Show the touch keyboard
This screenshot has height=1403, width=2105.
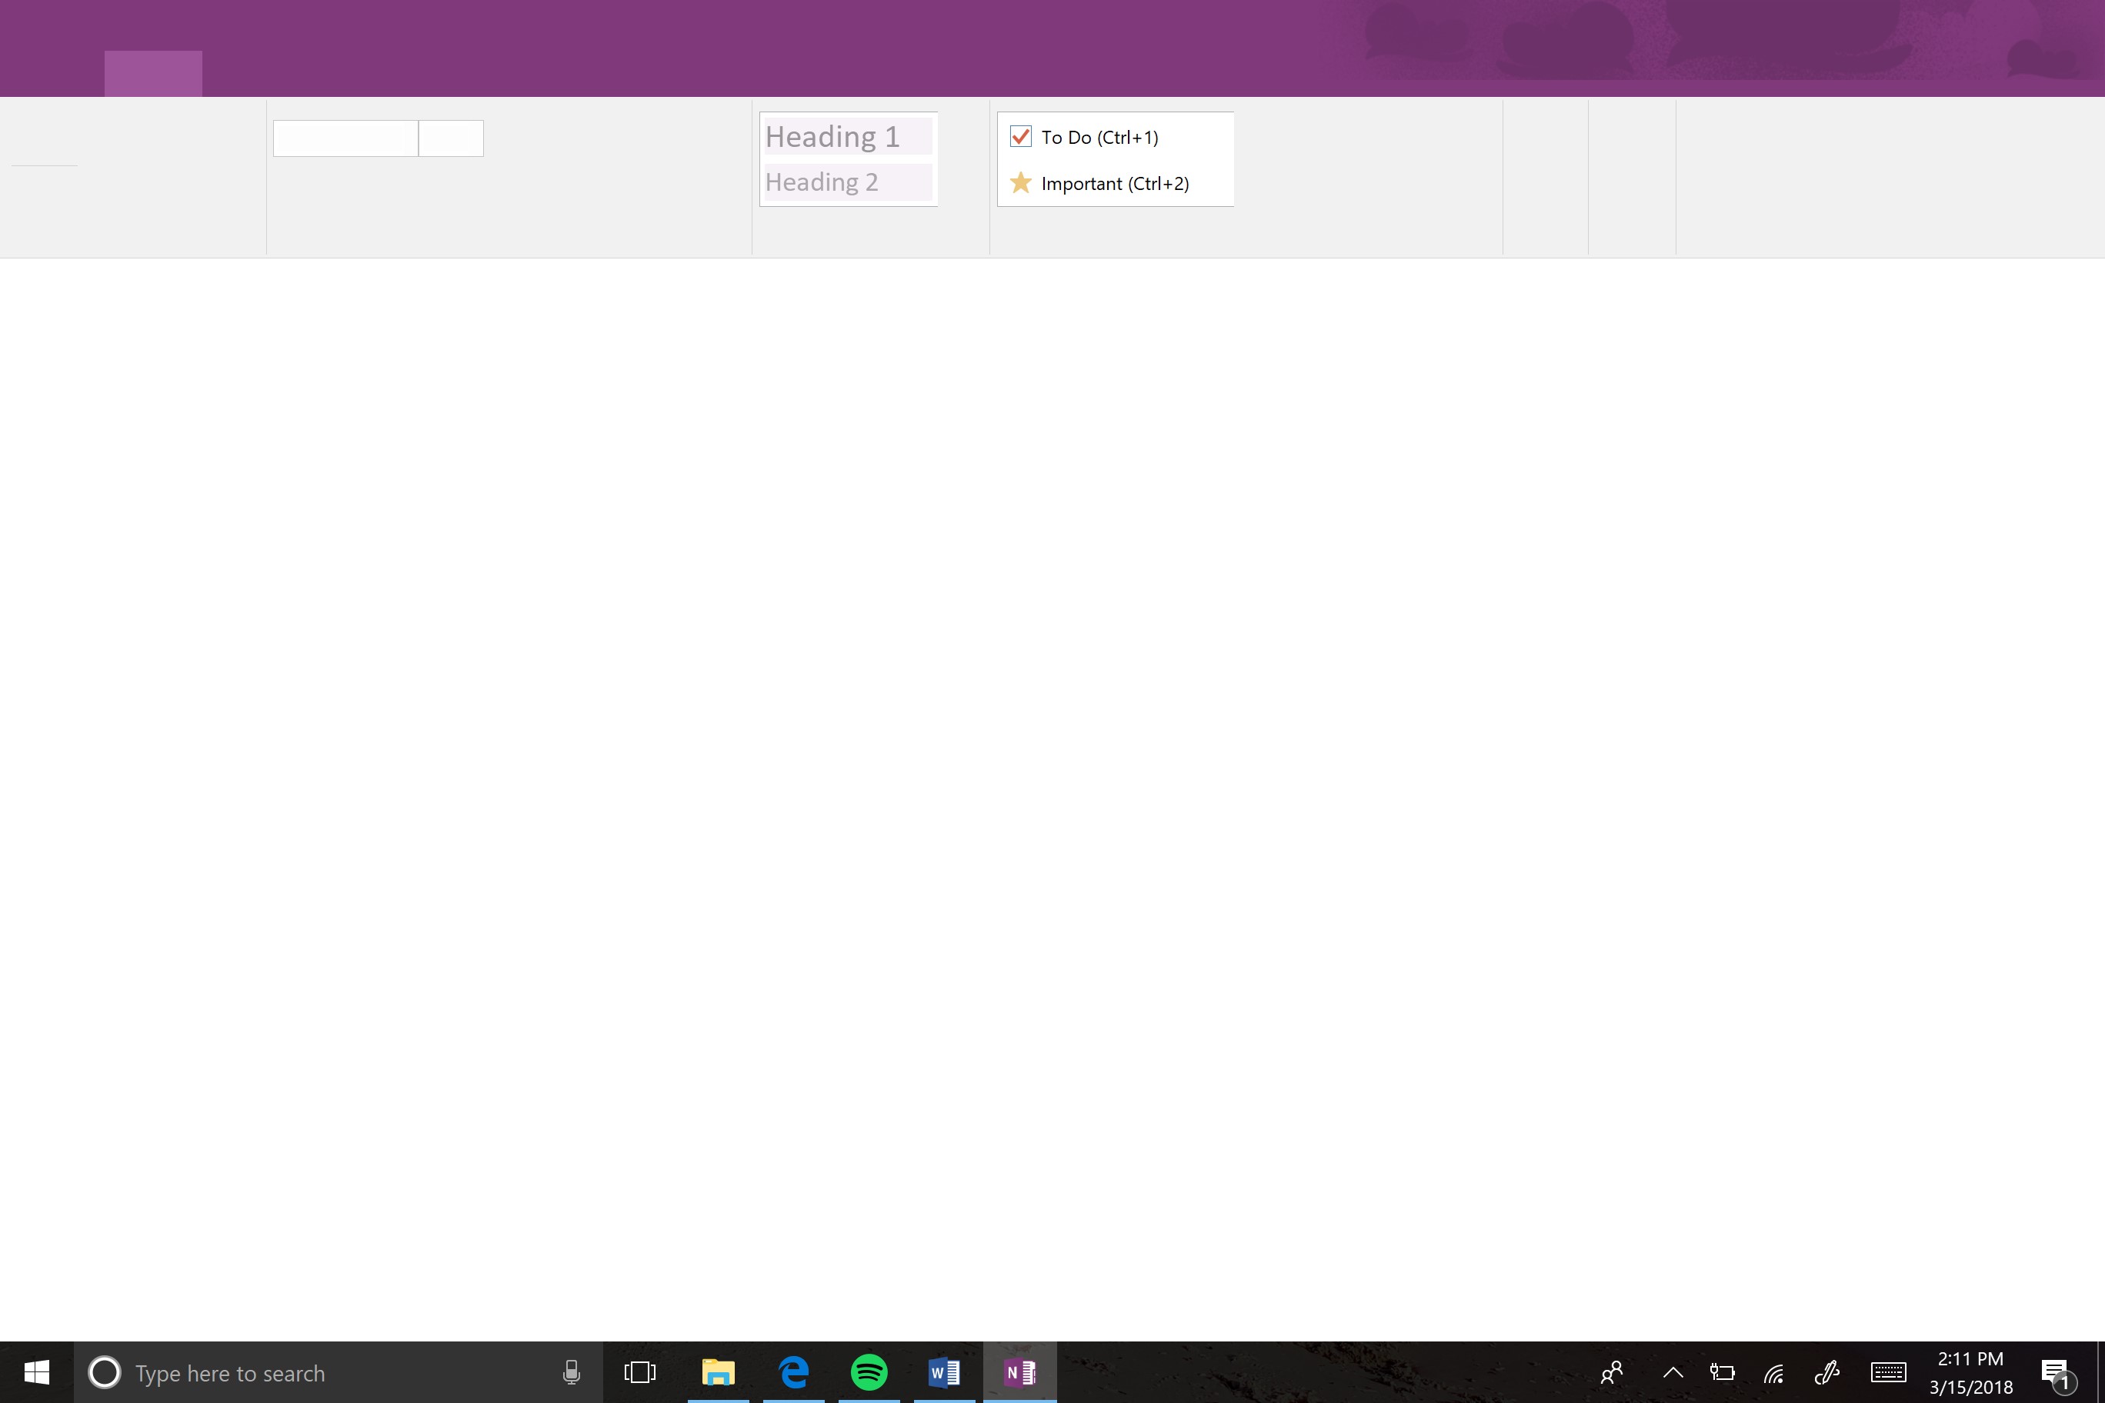1887,1371
